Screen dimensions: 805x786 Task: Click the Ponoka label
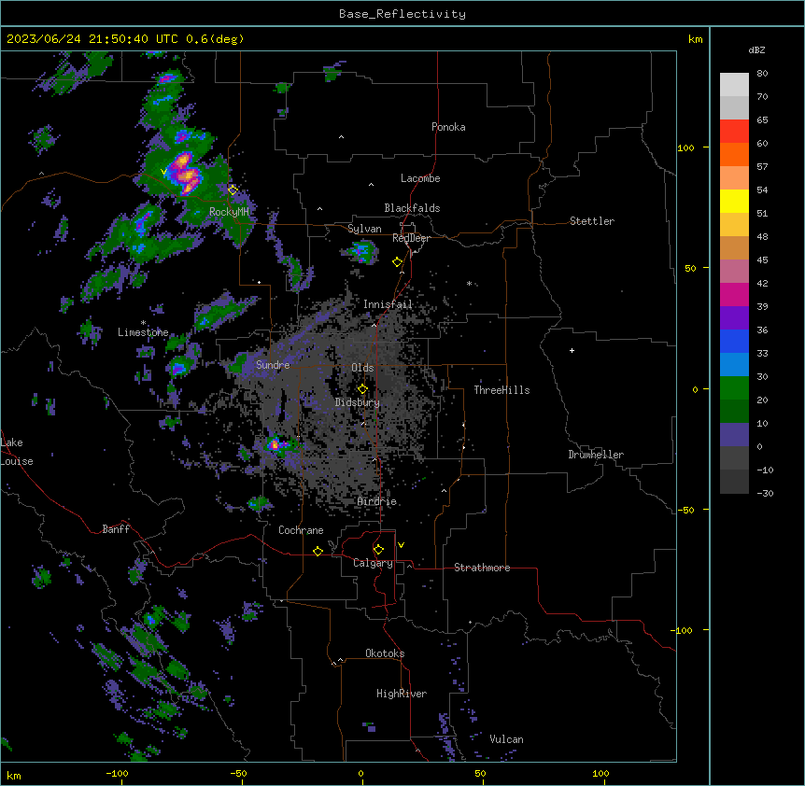[448, 127]
